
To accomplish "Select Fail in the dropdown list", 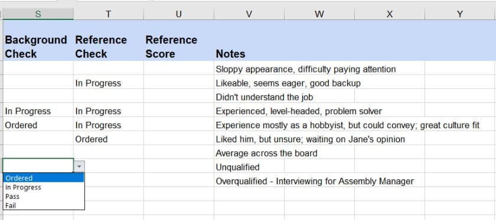I will (44, 205).
